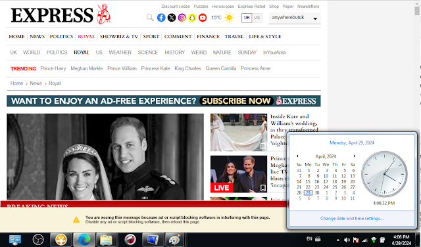Open Paint palette icon in taskbar
This screenshot has width=421, height=247.
(175, 240)
